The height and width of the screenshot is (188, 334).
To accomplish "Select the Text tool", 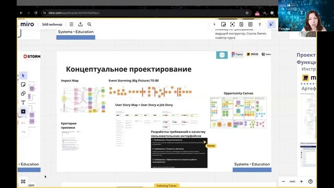I will click(x=23, y=102).
